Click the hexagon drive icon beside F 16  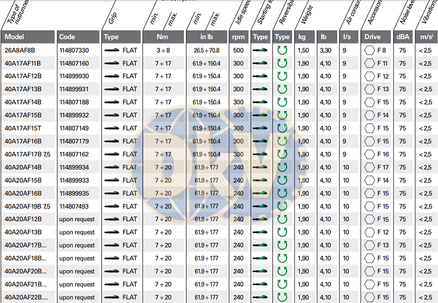369,154
